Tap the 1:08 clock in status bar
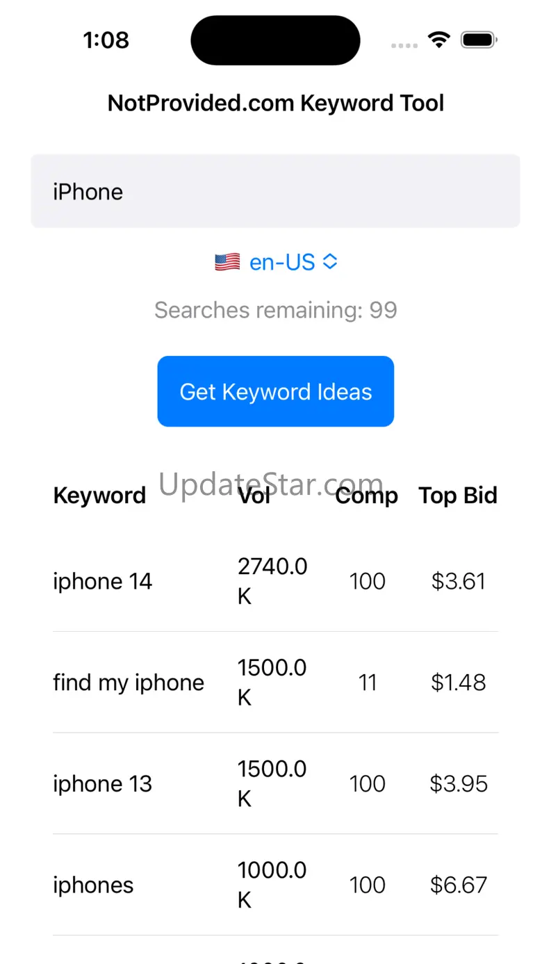Image resolution: width=542 pixels, height=964 pixels. pyautogui.click(x=106, y=40)
